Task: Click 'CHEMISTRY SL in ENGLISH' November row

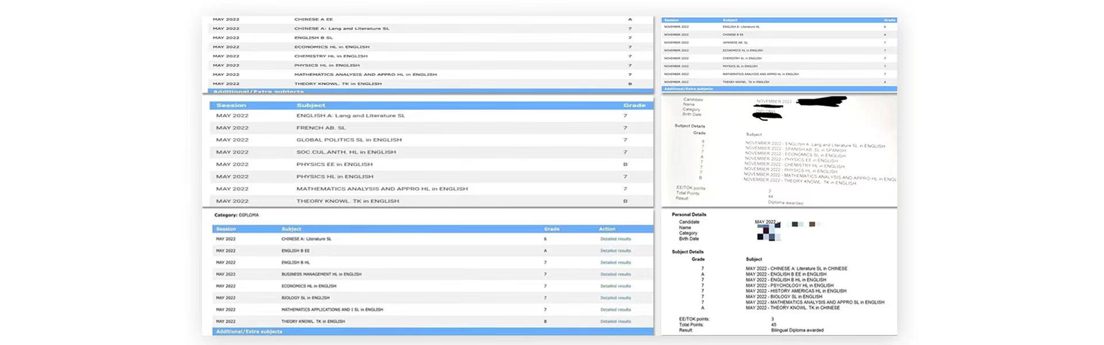Action: point(742,58)
